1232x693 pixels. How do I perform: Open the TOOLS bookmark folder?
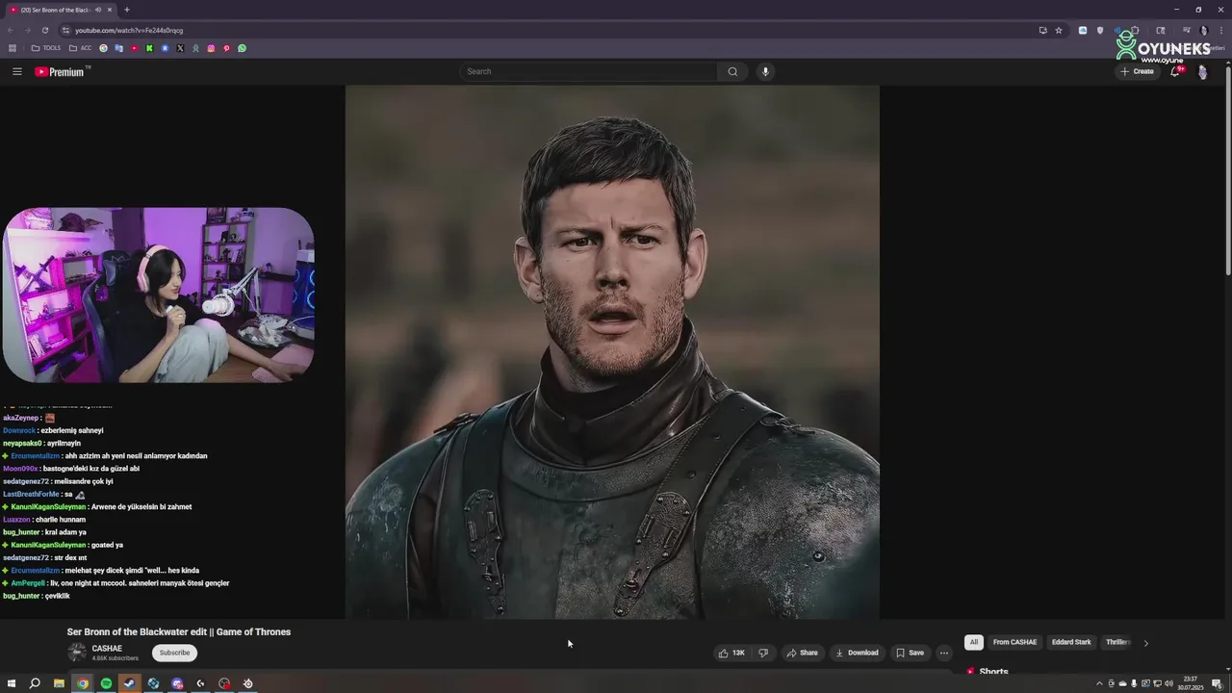[46, 48]
